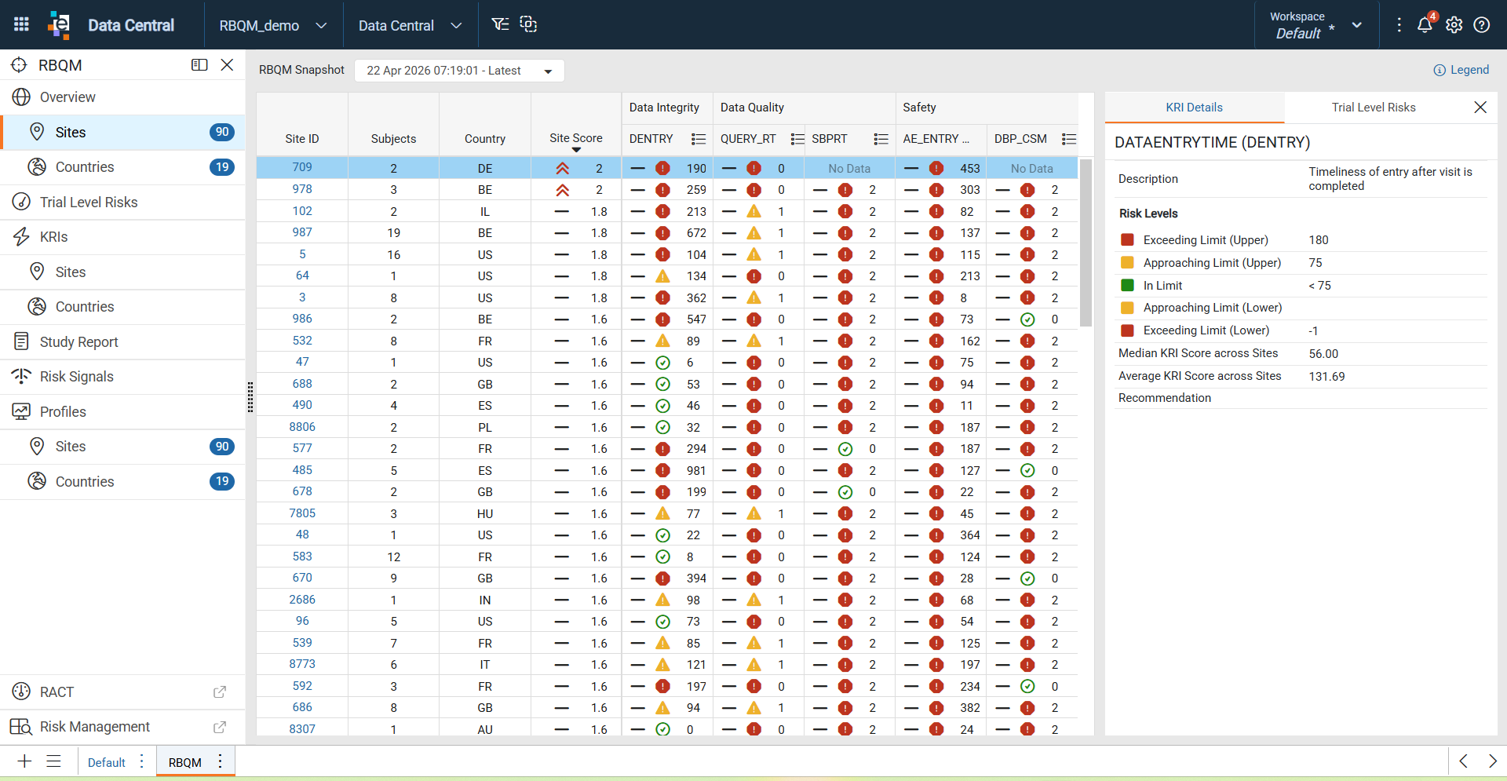Viewport: 1507px width, 781px height.
Task: Click the Data Central logo icon
Action: (x=59, y=24)
